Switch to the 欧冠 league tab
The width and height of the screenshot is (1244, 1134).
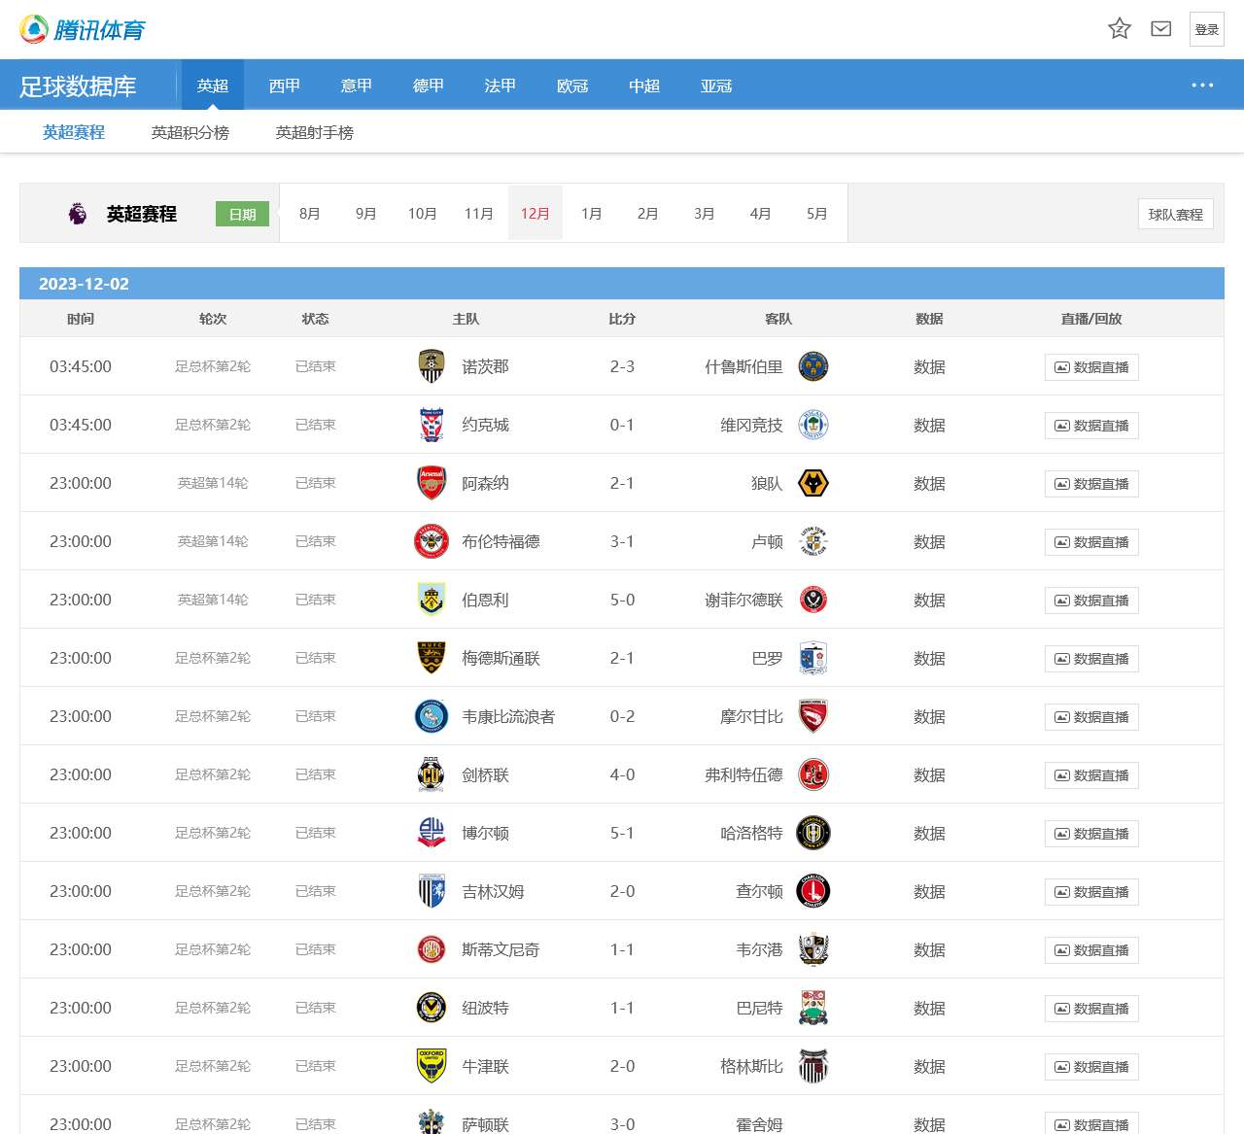[572, 86]
